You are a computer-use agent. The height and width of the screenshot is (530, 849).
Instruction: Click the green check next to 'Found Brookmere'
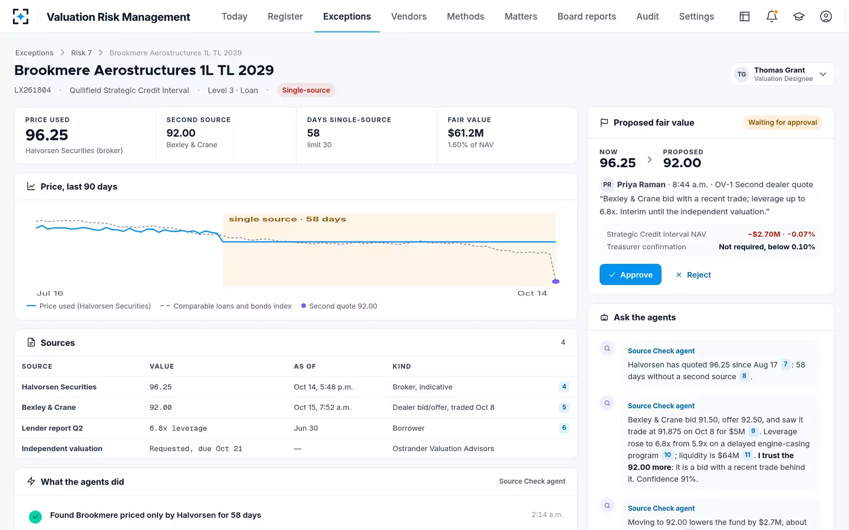point(35,516)
